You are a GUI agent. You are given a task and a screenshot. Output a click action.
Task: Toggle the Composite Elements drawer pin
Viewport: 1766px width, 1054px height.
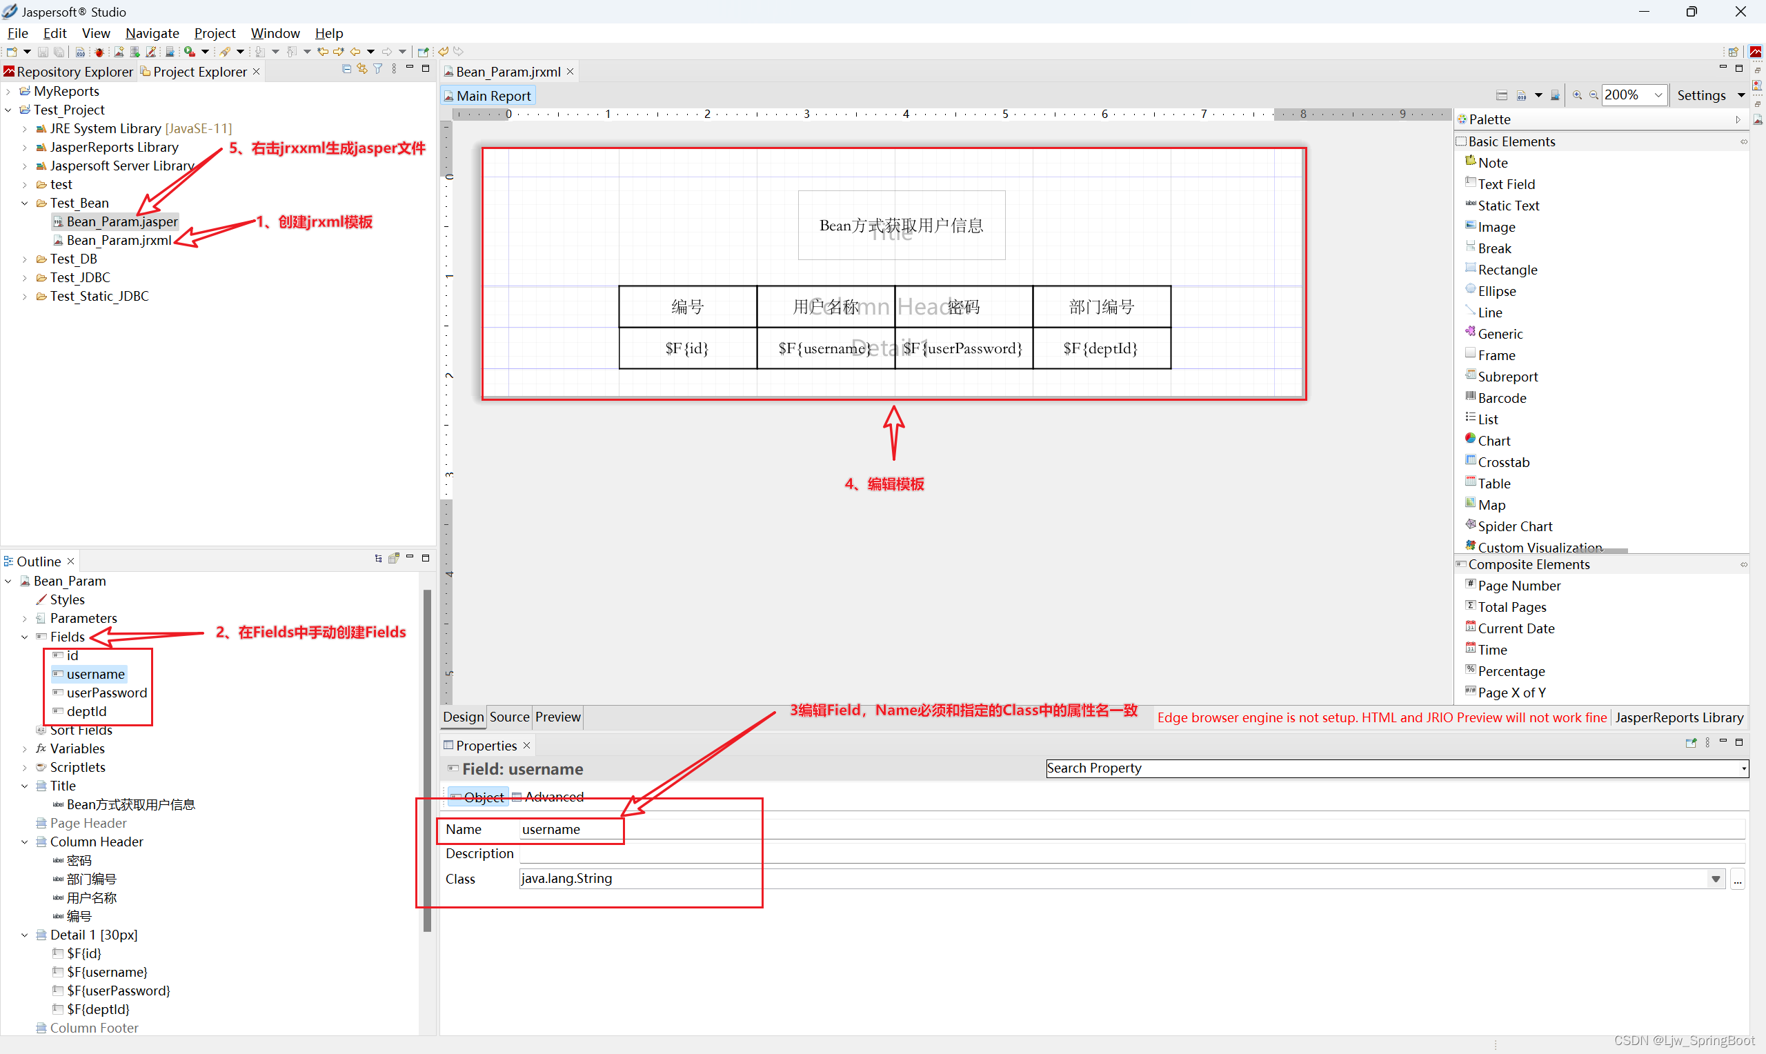(1743, 566)
